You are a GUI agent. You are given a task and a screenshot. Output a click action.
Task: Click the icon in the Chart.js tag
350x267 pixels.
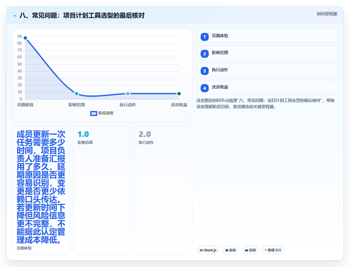[x=201, y=250]
